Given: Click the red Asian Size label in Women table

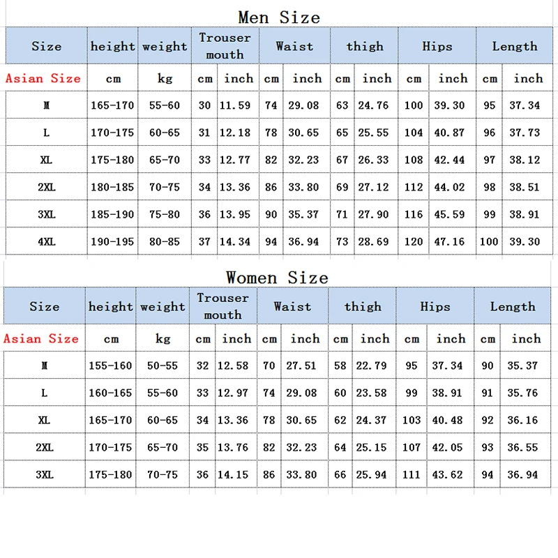Looking at the screenshot, I should [x=41, y=338].
